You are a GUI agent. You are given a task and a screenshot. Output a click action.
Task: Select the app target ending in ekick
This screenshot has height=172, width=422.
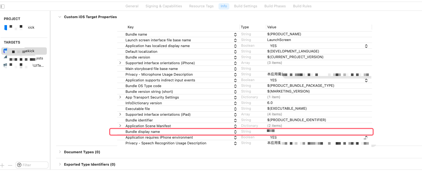(24, 51)
